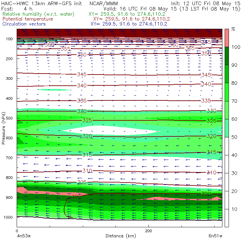Click the '500' pressure axis label
The image size is (242, 242).
click(9, 118)
